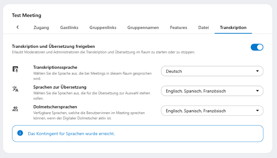Image resolution: width=277 pixels, height=158 pixels.
Task: Click the Transkriptionssprache label
Action: point(55,67)
